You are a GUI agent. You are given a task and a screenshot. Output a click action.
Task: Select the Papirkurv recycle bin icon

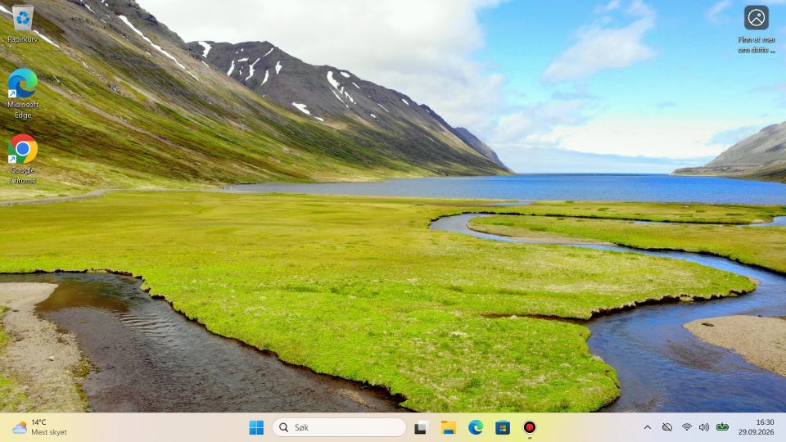(x=23, y=24)
